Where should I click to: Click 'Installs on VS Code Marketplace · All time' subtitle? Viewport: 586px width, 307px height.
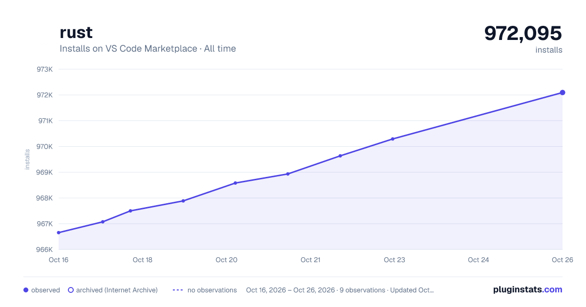147,49
